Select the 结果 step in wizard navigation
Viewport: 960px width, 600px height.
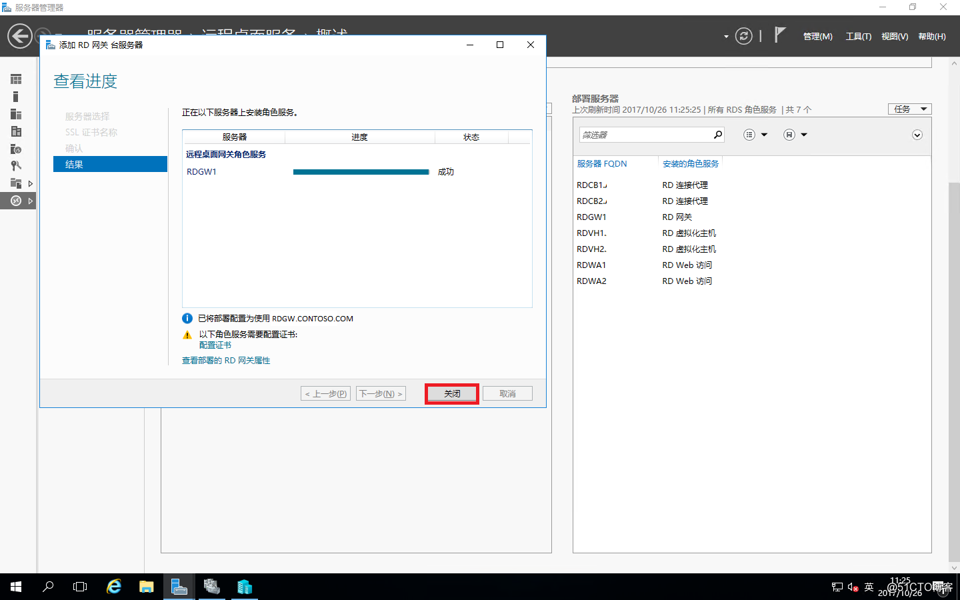point(110,164)
